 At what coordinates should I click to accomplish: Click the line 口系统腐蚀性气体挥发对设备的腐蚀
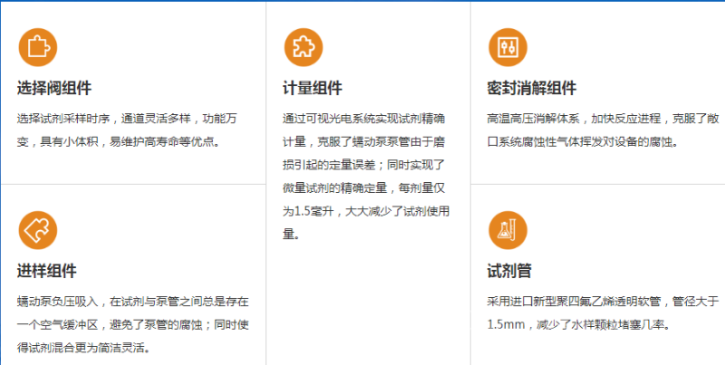(583, 142)
